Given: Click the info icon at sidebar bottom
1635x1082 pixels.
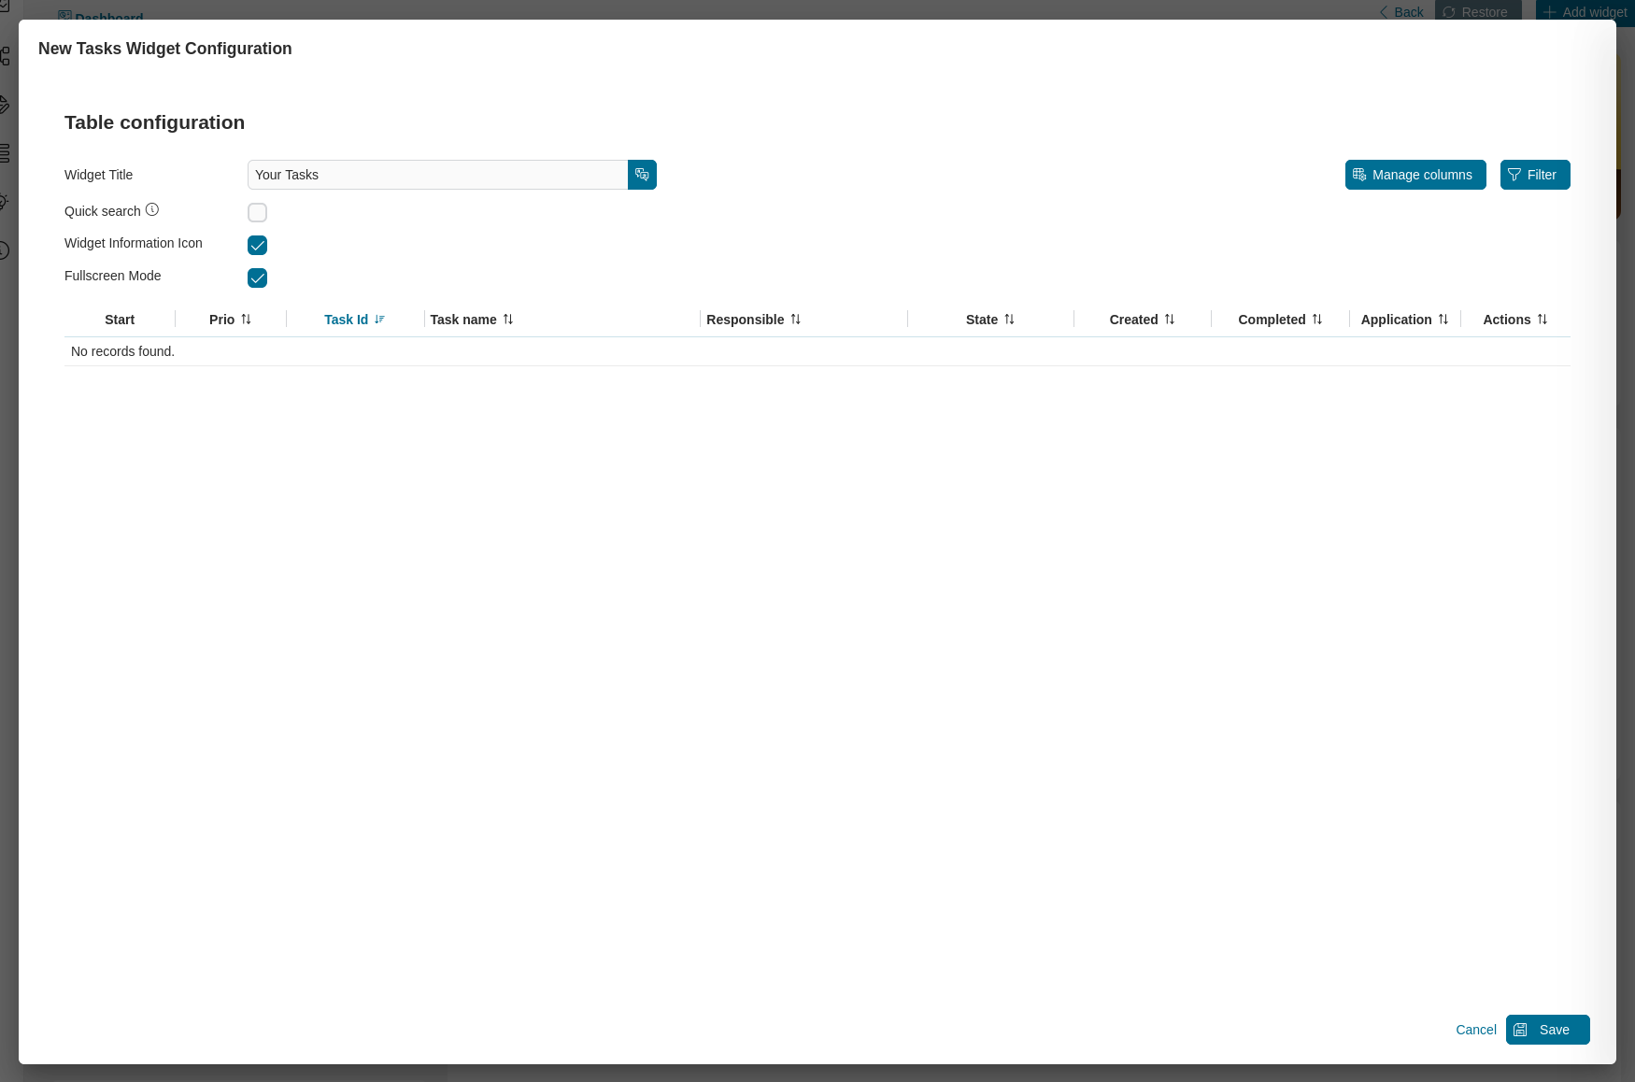Looking at the screenshot, I should 3,250.
